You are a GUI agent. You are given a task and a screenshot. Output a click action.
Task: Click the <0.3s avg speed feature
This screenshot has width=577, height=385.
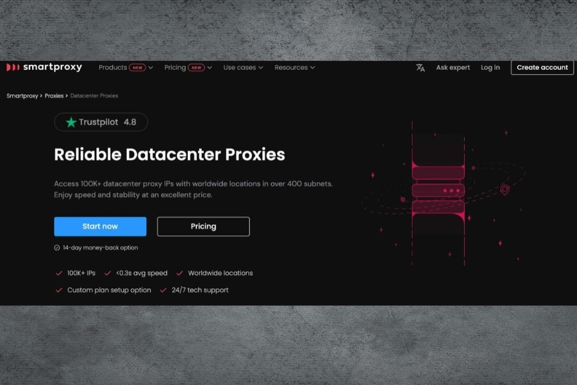(142, 273)
